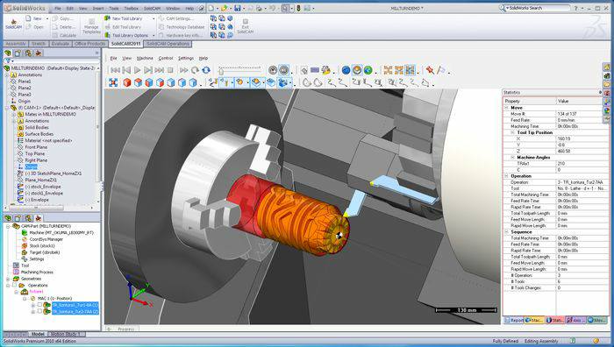This screenshot has width=614, height=347.
Task: Click the SolidCAM ribbon icon
Action: click(14, 25)
